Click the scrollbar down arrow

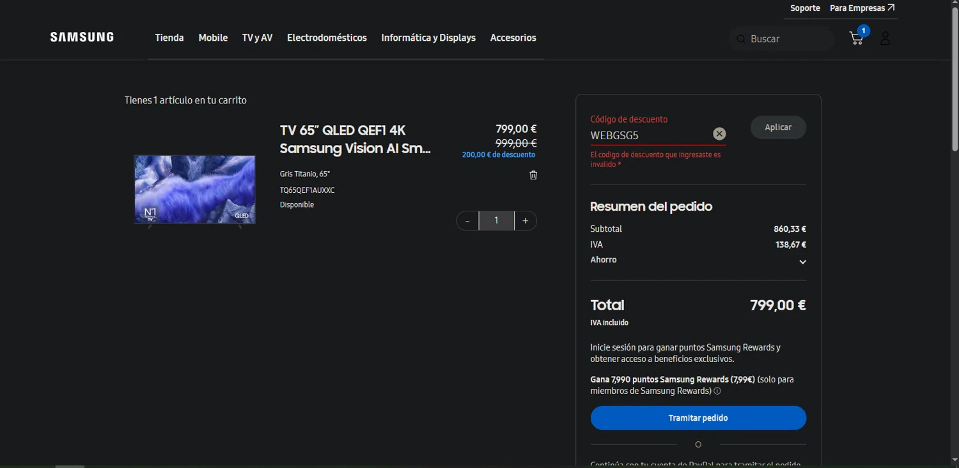(955, 460)
